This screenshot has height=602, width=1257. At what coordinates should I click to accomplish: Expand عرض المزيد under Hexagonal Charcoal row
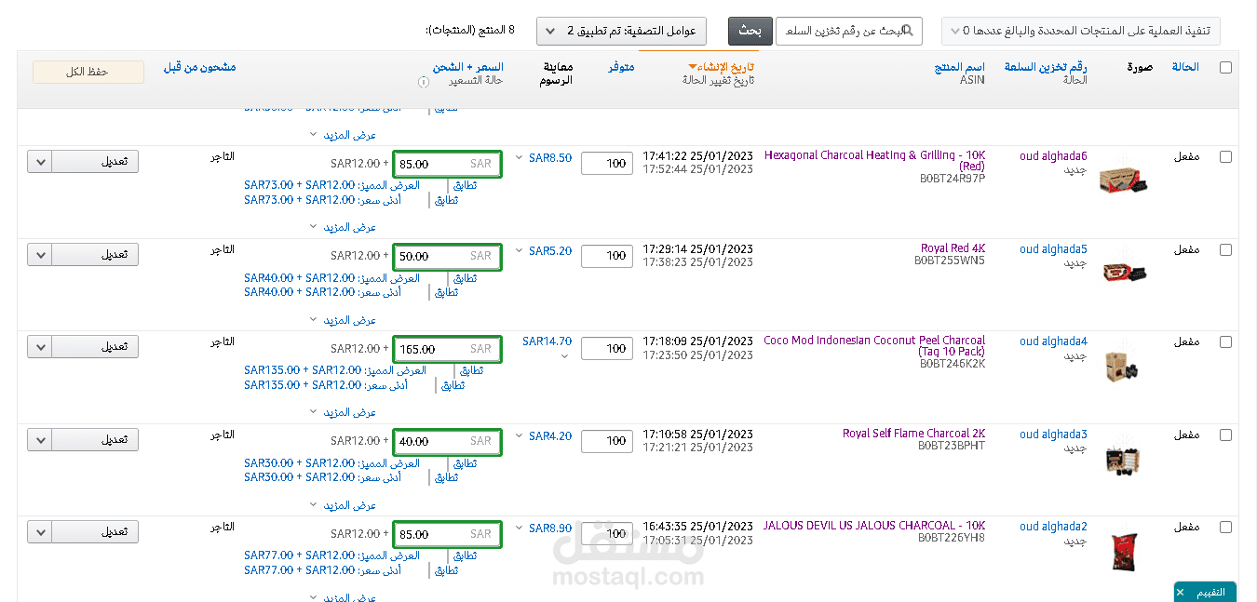343,227
